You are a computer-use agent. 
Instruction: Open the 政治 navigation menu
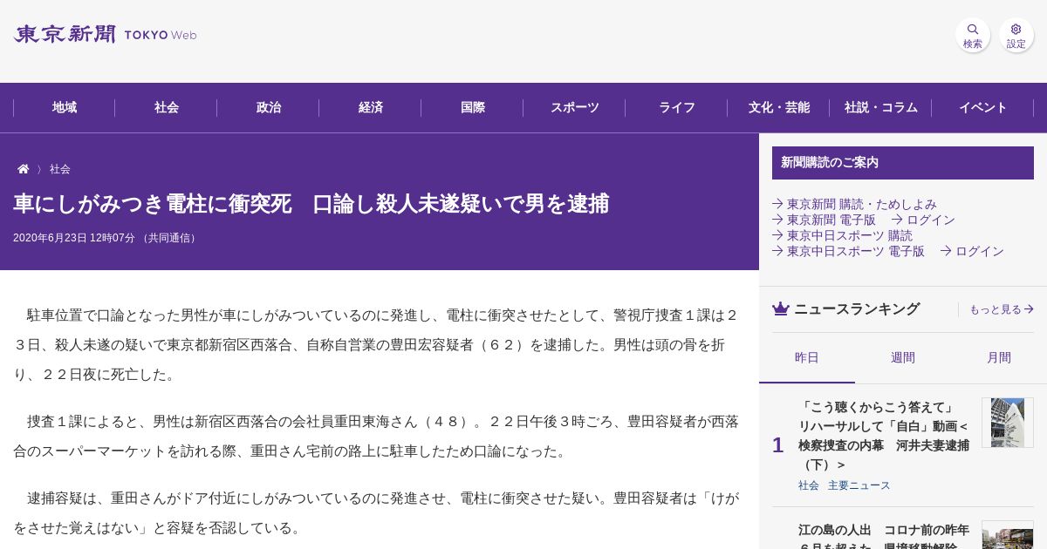[268, 108]
